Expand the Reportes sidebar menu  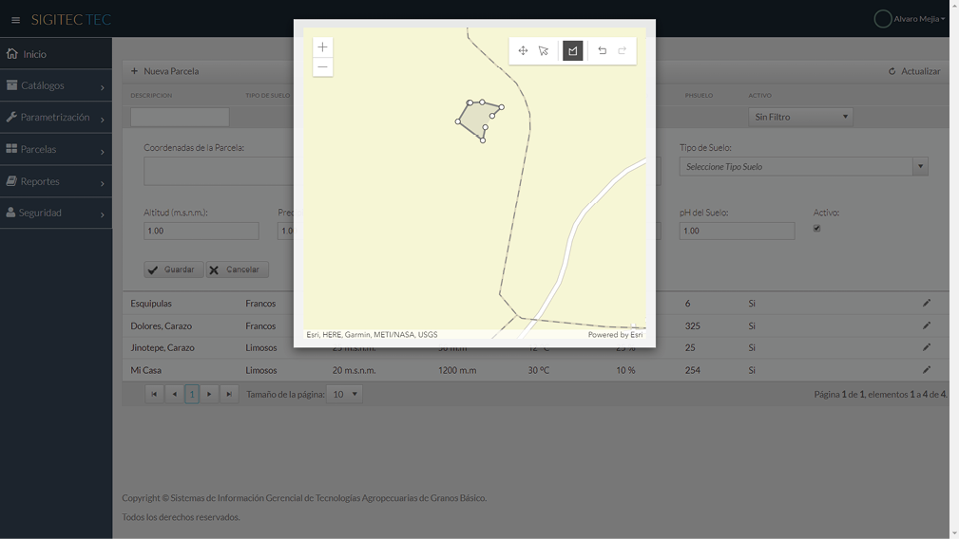point(56,181)
